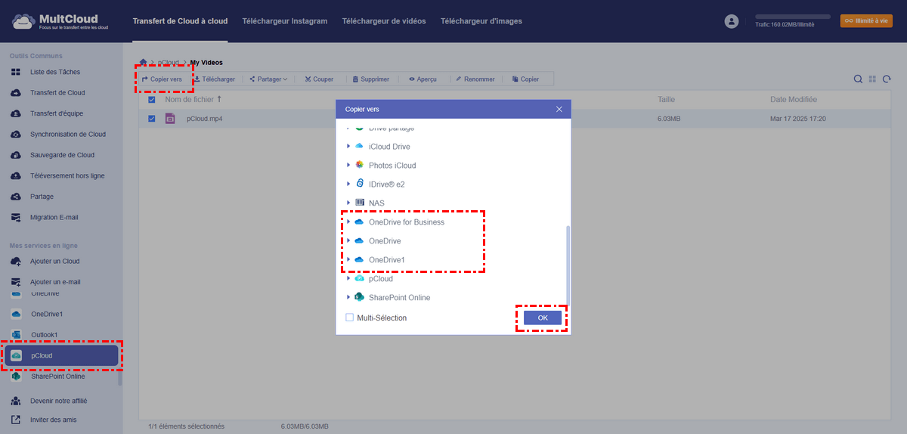Open the user account avatar icon
The width and height of the screenshot is (907, 434).
click(731, 21)
